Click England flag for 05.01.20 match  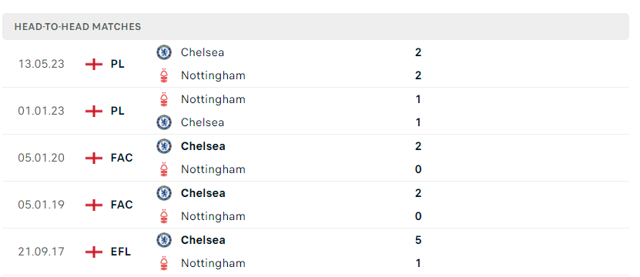coord(94,158)
